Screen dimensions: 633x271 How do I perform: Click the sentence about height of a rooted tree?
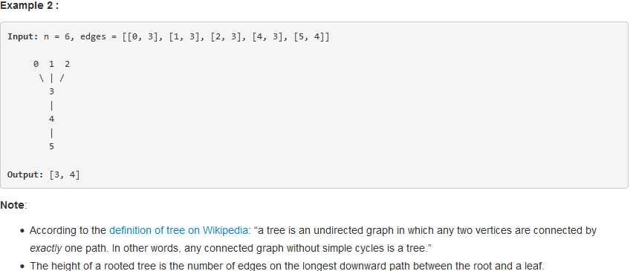point(287,266)
